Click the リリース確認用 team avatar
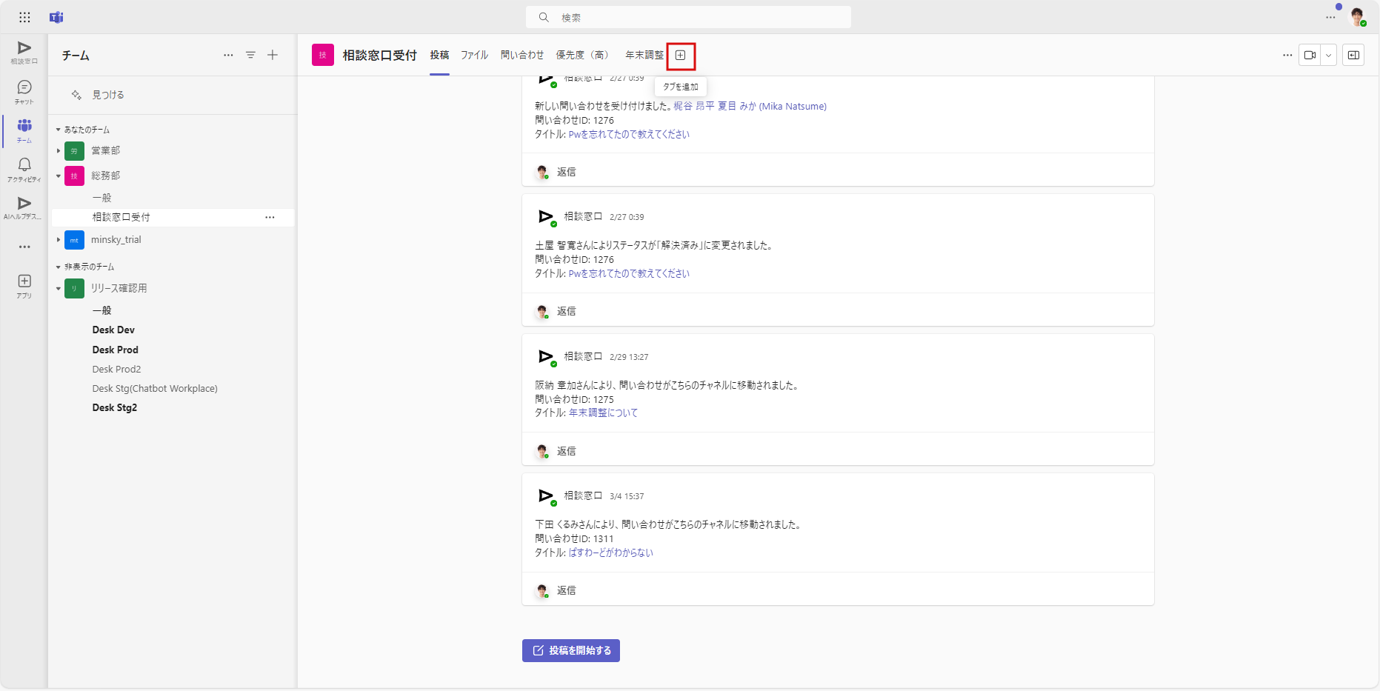Image resolution: width=1380 pixels, height=691 pixels. click(x=74, y=288)
